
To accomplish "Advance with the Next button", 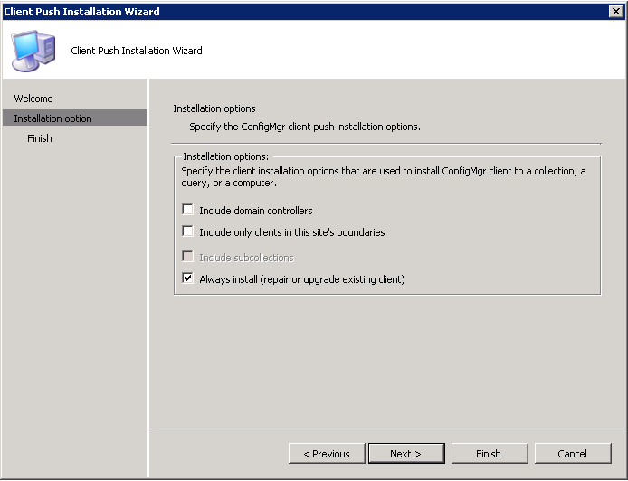I will 406,453.
